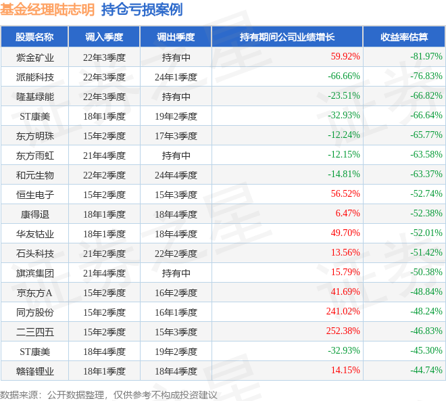Click the 调出季度 column header
Screen dimensions: 446x401
tap(176, 37)
